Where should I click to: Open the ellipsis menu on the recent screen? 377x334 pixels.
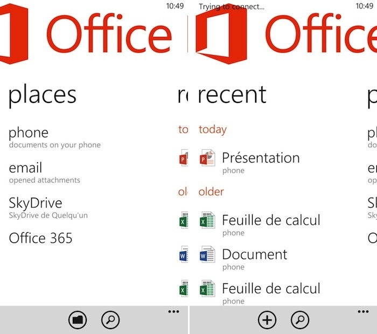[363, 311]
